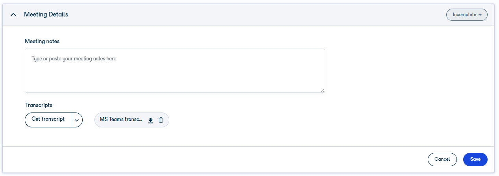Screen dimensions: 499x176
Task: Focus the meeting notes text area
Action: click(175, 71)
